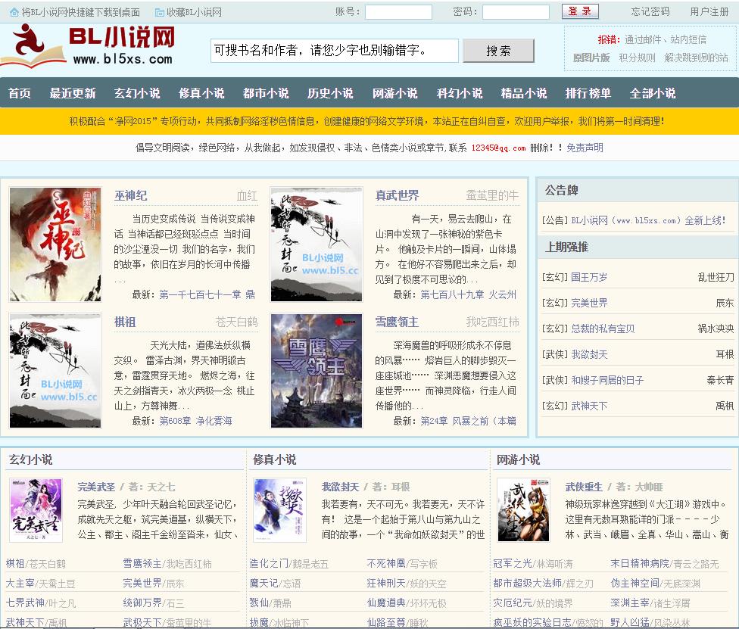The image size is (739, 629).
Task: Open the 雪鹰领主 featured title link
Action: pos(397,322)
